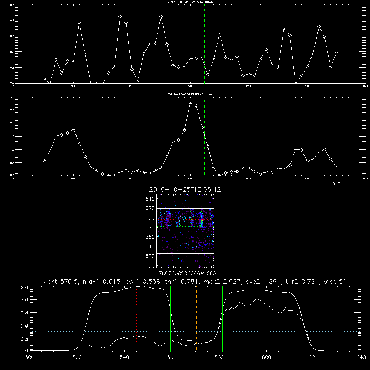The width and height of the screenshot is (370, 370).
Task: Click the green vertical line near 525 in the bottom plot
Action: pyautogui.click(x=90, y=319)
